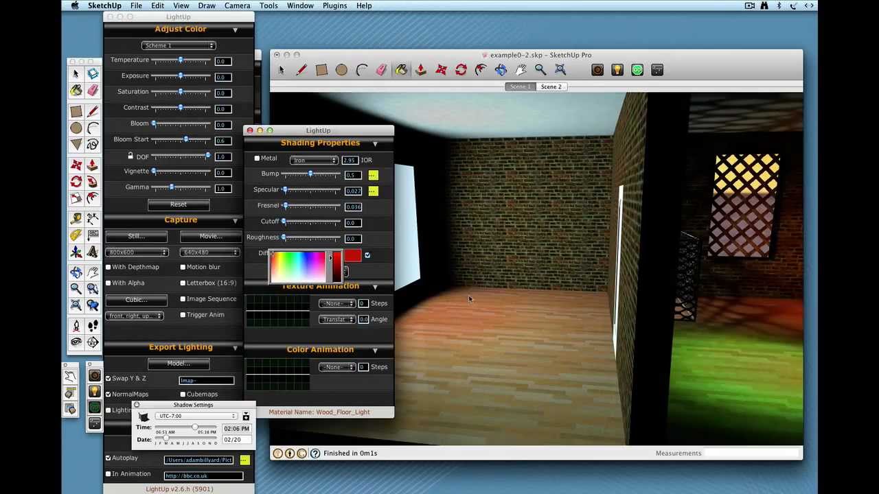Open the Tools menu
Viewport: 879px width, 494px height.
coord(269,5)
